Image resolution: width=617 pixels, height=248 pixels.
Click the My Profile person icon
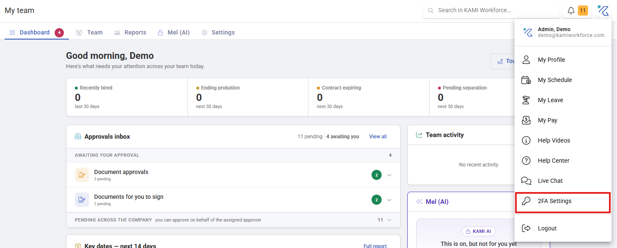point(526,60)
